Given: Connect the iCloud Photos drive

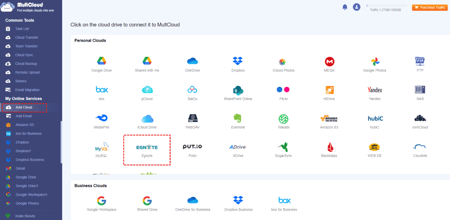Looking at the screenshot, I should tap(283, 64).
